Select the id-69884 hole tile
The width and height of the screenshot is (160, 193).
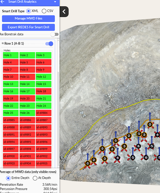tap(44, 113)
